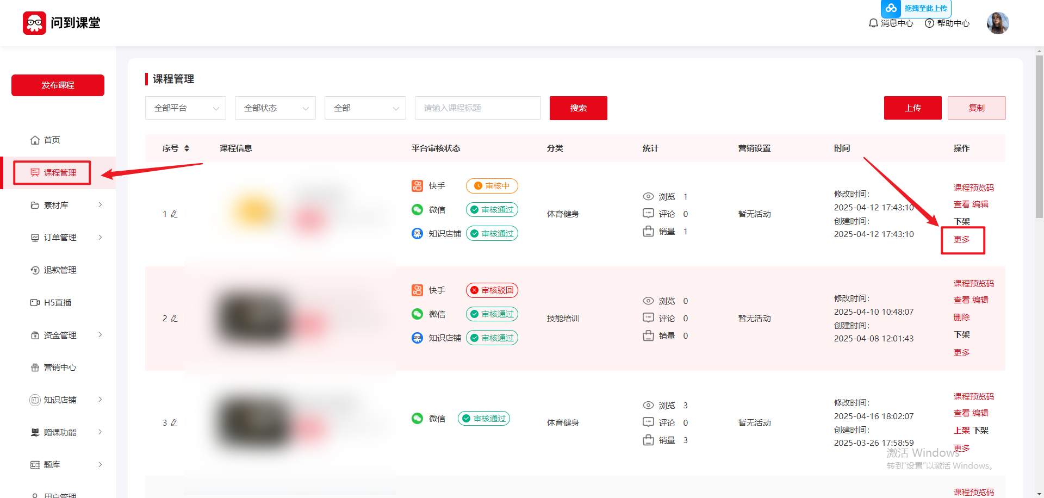This screenshot has width=1044, height=498.
Task: Click the 复制 button
Action: click(x=977, y=108)
